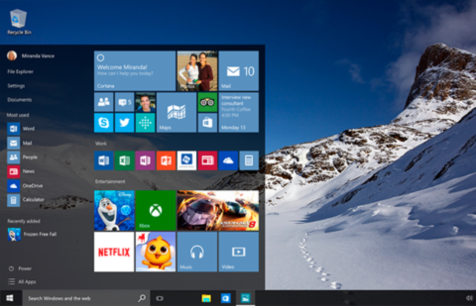Open the OneDrive cloud tile in Work group
Image resolution: width=476 pixels, height=306 pixels.
click(x=228, y=160)
